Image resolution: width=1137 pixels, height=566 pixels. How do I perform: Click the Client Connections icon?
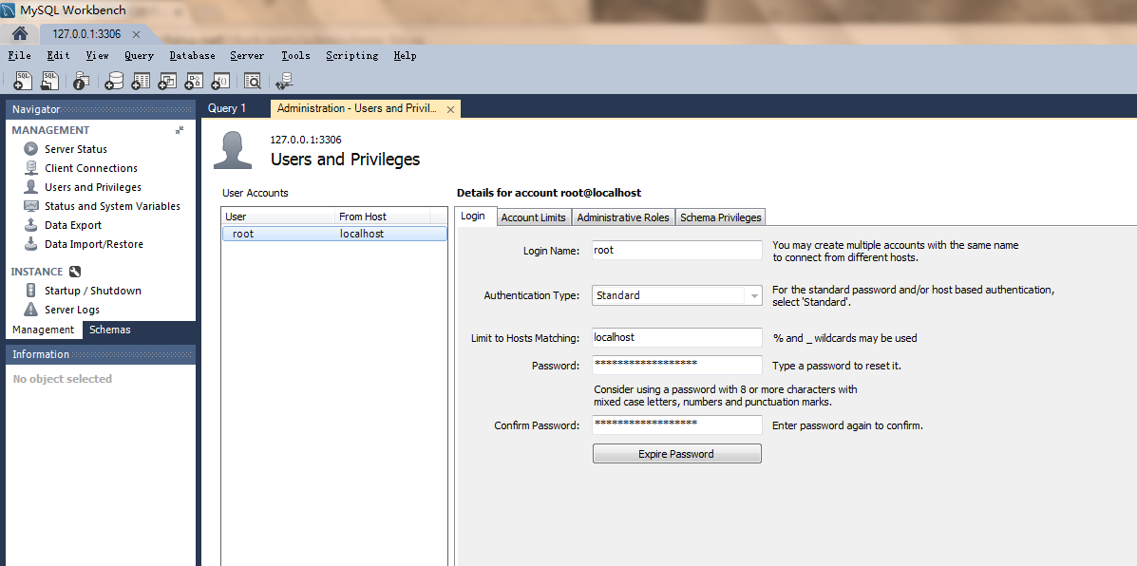coord(30,167)
